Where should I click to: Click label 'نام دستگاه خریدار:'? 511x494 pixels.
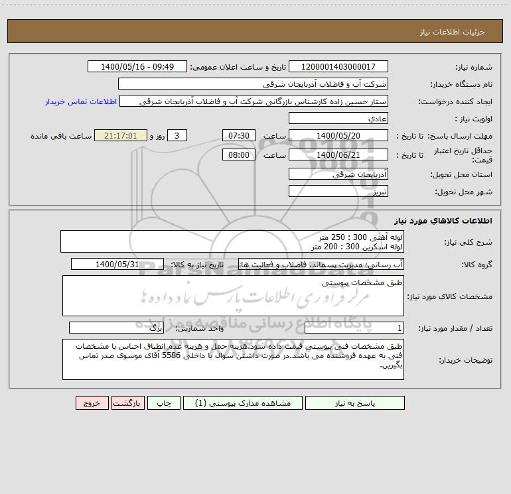[461, 84]
